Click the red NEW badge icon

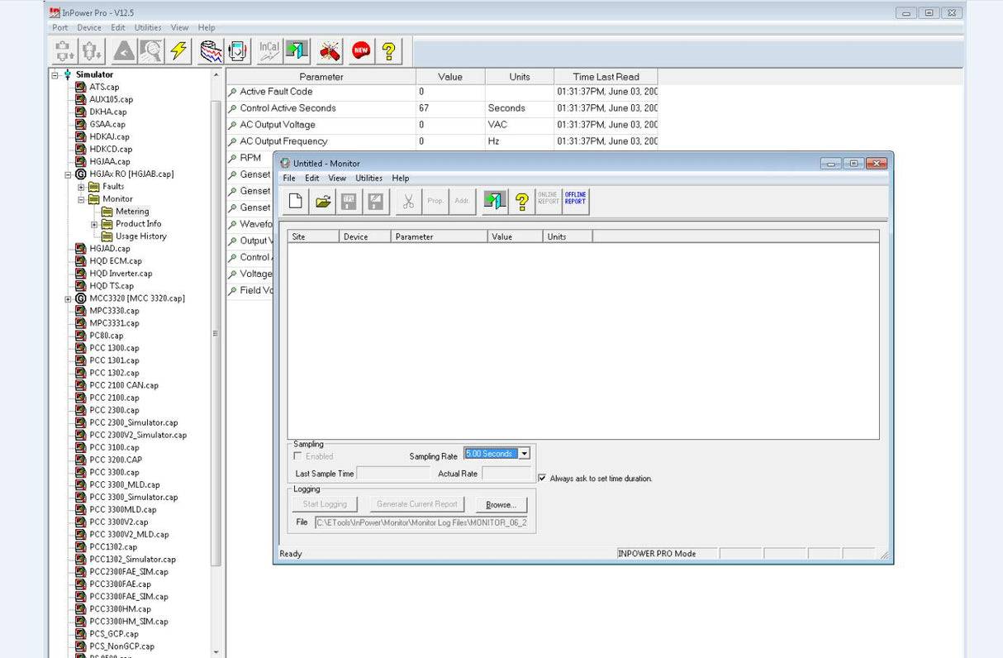360,51
